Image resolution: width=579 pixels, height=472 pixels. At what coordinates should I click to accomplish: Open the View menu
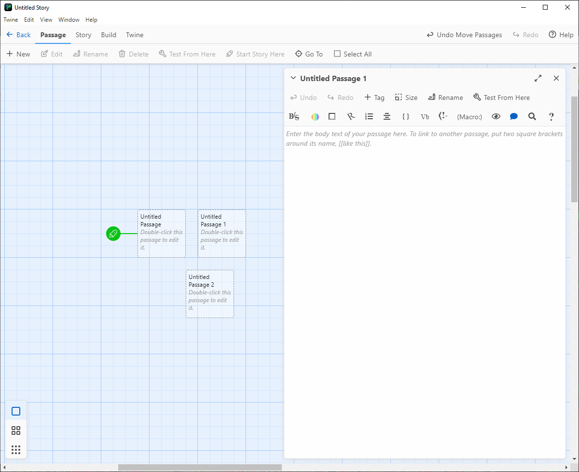(x=46, y=20)
